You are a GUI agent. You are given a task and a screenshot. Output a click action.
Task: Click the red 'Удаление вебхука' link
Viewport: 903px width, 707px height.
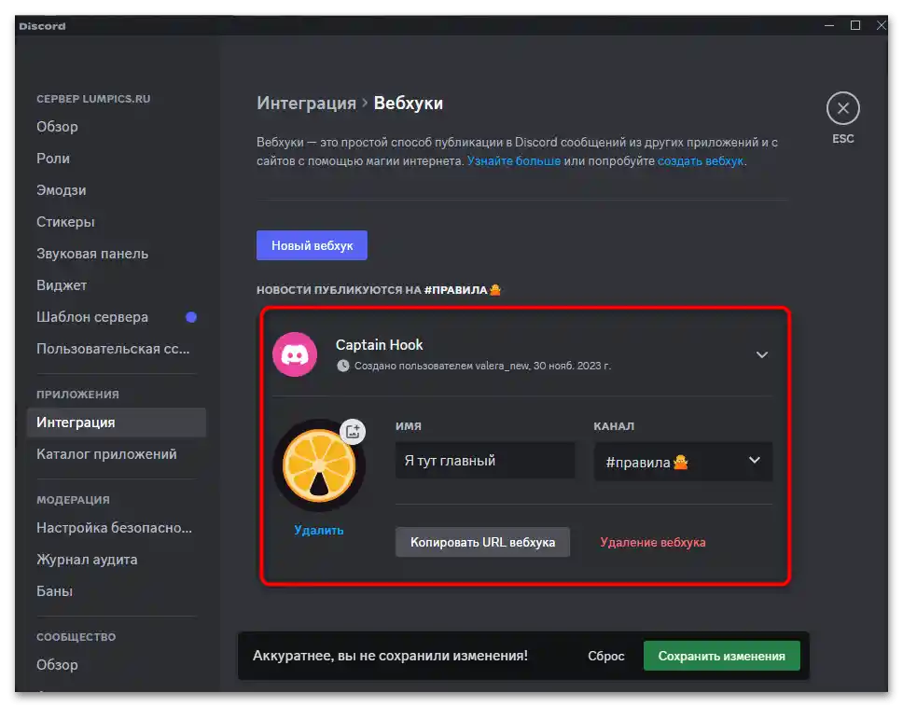click(x=652, y=542)
